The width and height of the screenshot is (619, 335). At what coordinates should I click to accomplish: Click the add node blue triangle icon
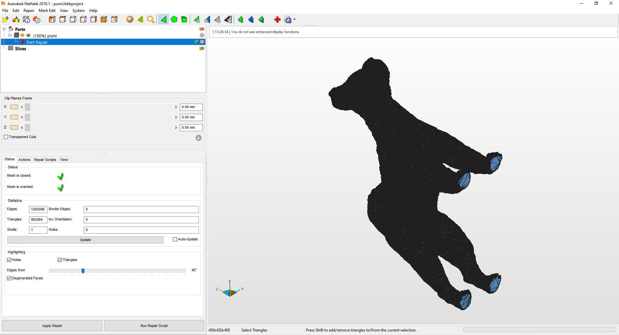coord(207,20)
